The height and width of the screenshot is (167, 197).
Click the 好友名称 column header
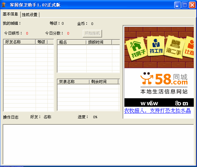[x=19, y=42]
